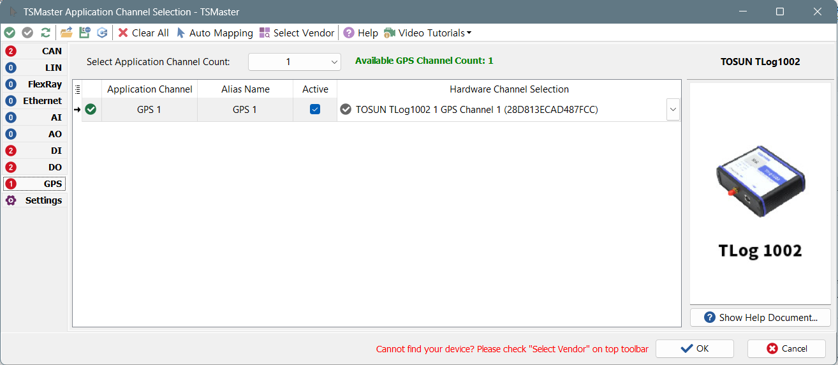Click the Active column header
The width and height of the screenshot is (838, 365).
(x=315, y=89)
